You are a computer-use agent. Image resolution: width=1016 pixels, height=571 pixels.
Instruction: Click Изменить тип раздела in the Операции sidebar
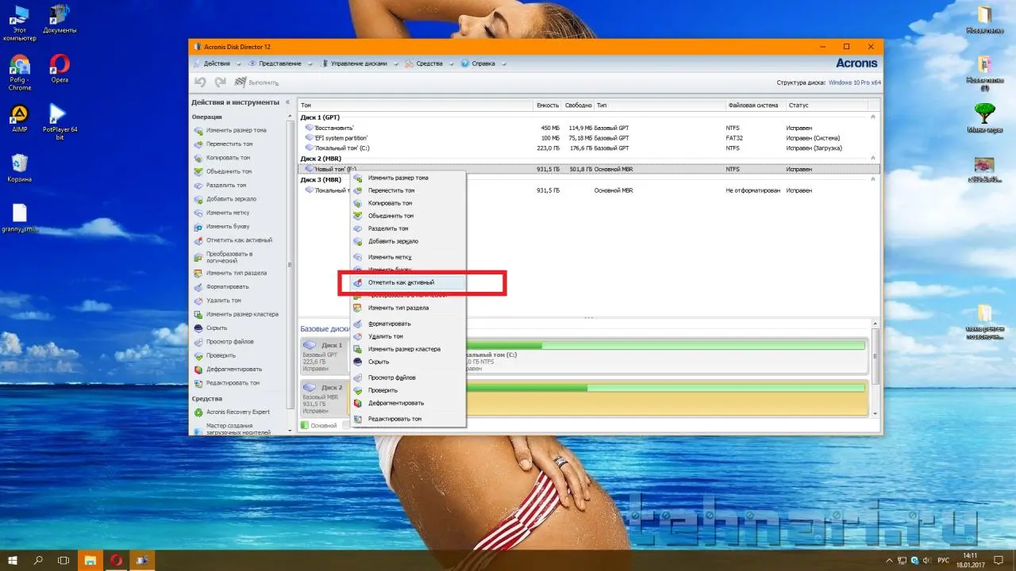click(231, 273)
